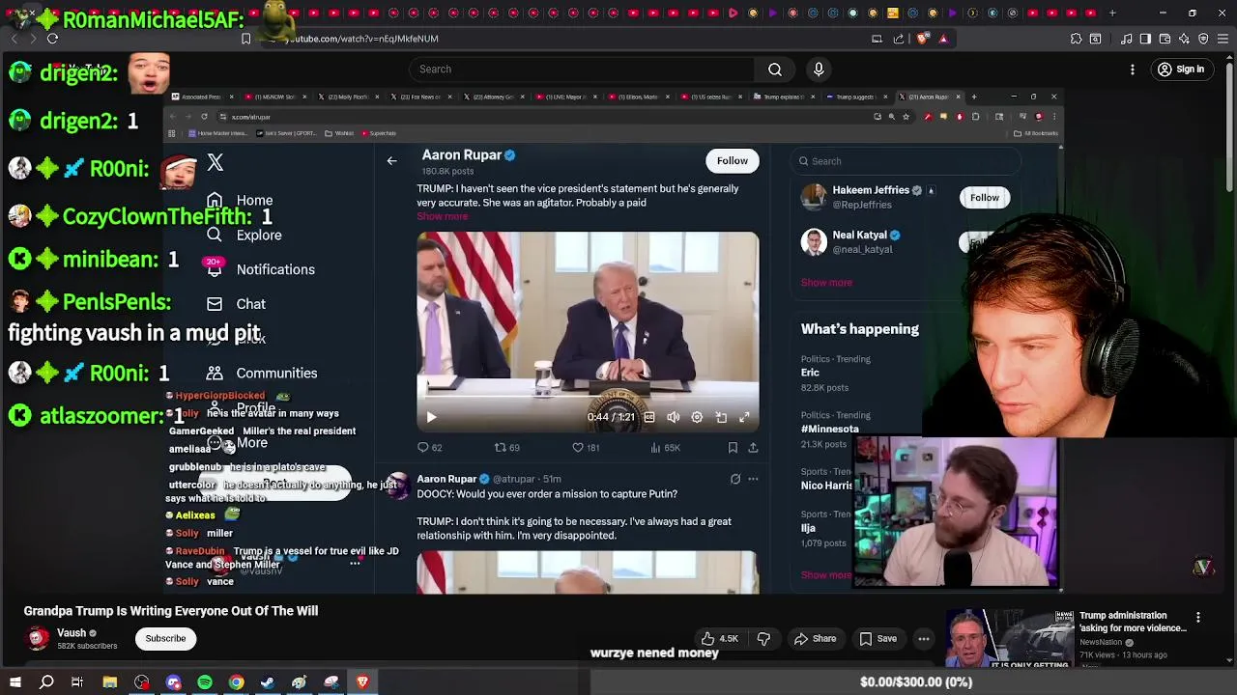Repost the tweet with 69 reposts

(507, 448)
